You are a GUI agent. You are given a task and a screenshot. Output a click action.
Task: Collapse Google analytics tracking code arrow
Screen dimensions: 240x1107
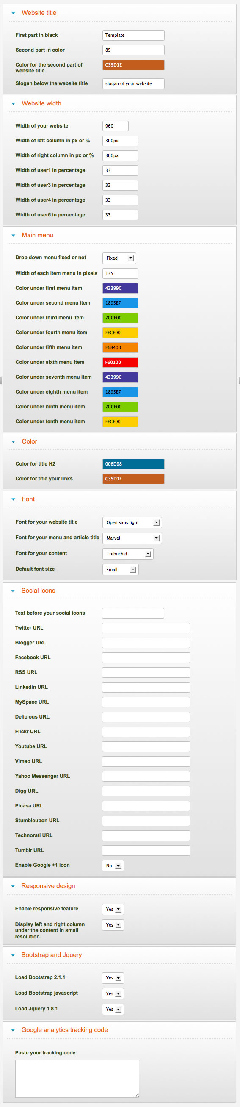click(x=13, y=1030)
